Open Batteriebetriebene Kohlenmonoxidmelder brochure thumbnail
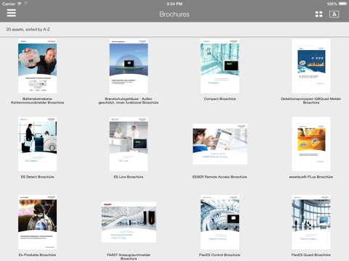 pos(37,66)
